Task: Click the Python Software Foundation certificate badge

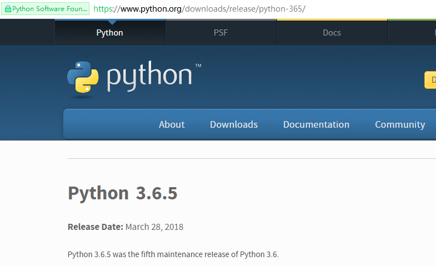Action: pos(46,9)
